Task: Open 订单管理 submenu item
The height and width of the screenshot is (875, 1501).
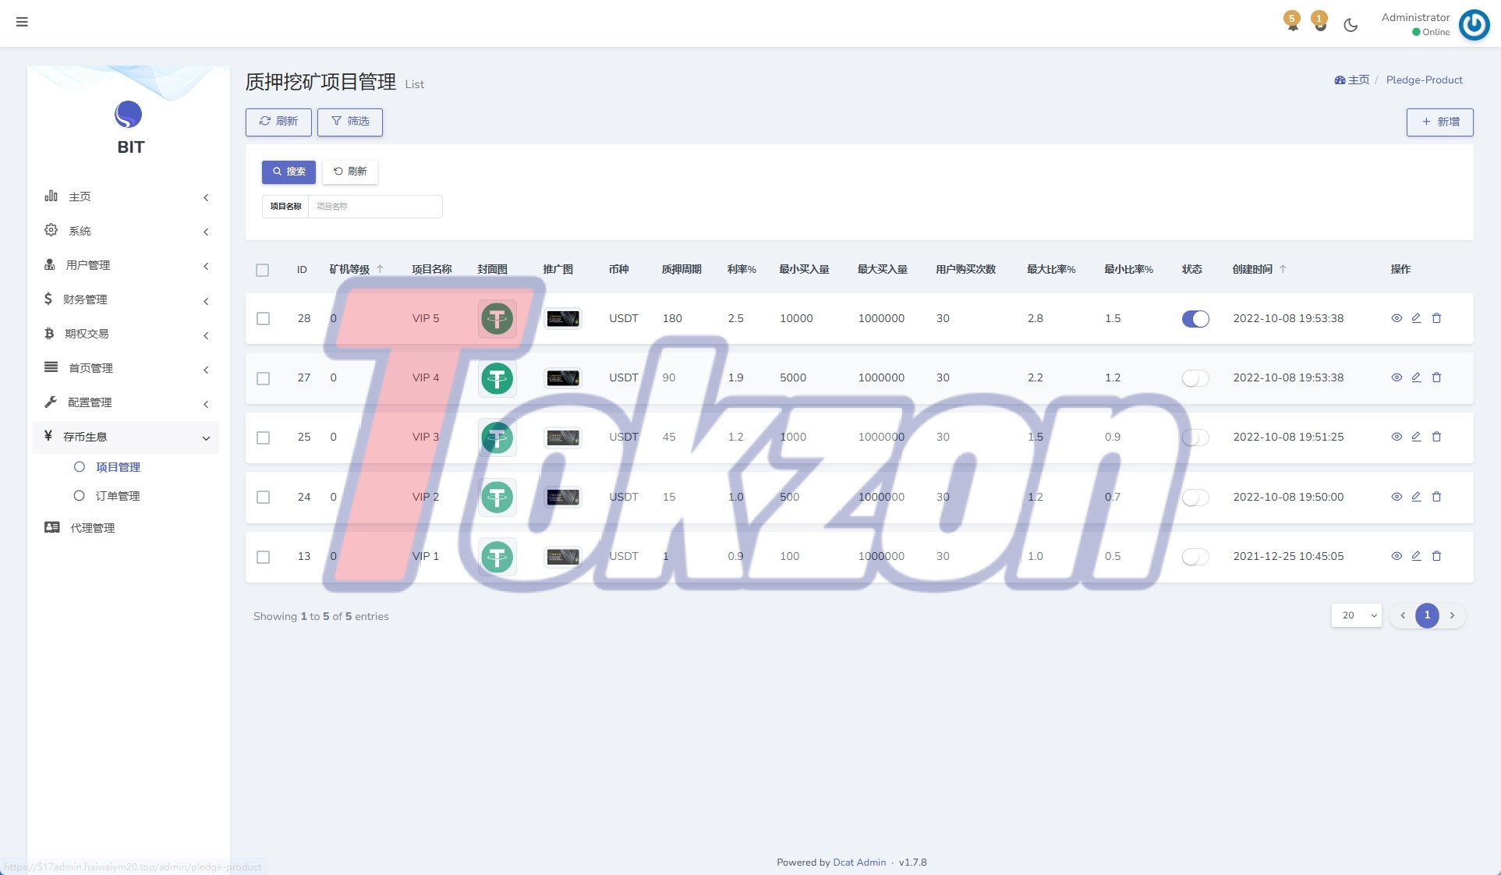Action: [118, 496]
